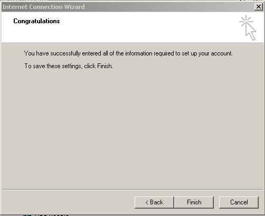Viewport: 265px width, 216px height.
Task: Click the horizontal separator above the buttons
Action: click(132, 190)
